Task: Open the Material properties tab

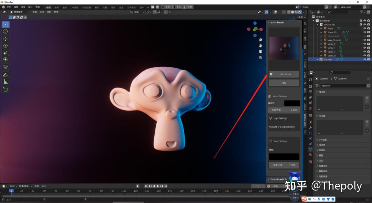Action: click(x=311, y=155)
